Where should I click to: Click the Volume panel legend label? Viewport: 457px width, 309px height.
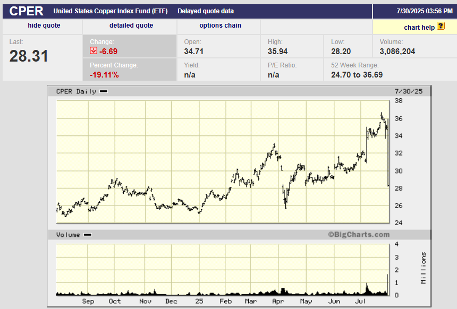[x=74, y=235]
